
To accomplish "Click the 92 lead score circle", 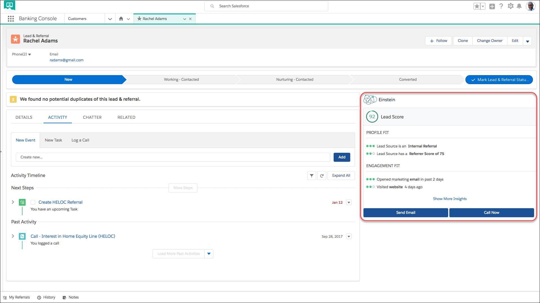I will 372,117.
